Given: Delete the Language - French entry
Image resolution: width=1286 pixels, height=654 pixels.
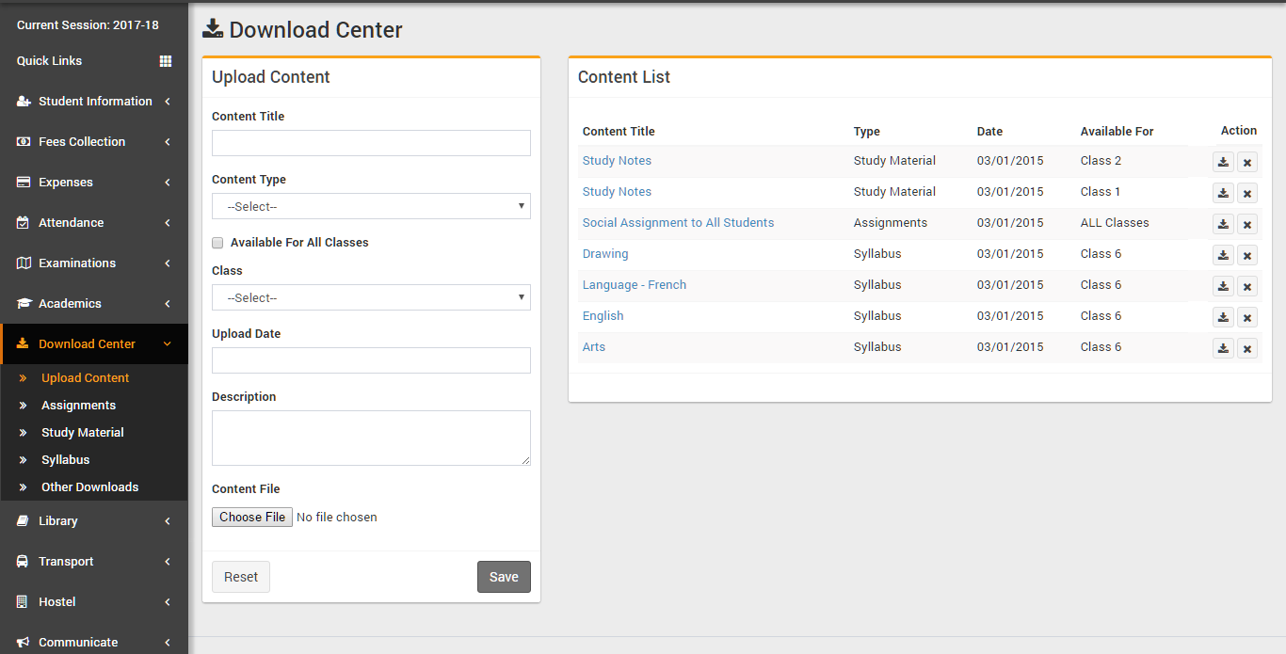Looking at the screenshot, I should [1247, 286].
